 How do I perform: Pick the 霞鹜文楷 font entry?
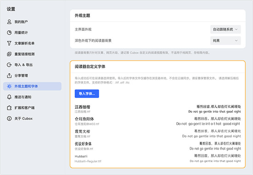pyautogui.click(x=158, y=134)
